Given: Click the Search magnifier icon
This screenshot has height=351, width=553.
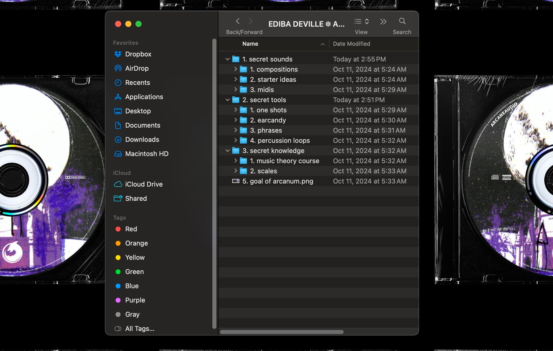Looking at the screenshot, I should [402, 21].
